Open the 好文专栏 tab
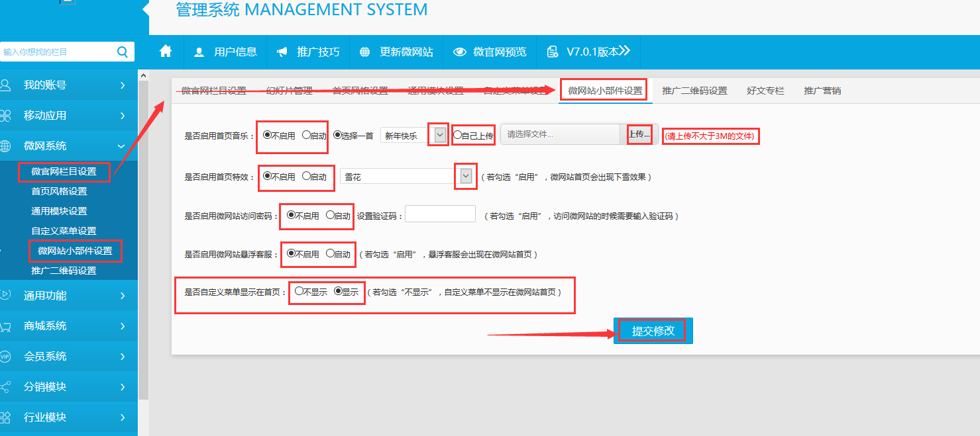This screenshot has width=980, height=436. click(x=765, y=91)
